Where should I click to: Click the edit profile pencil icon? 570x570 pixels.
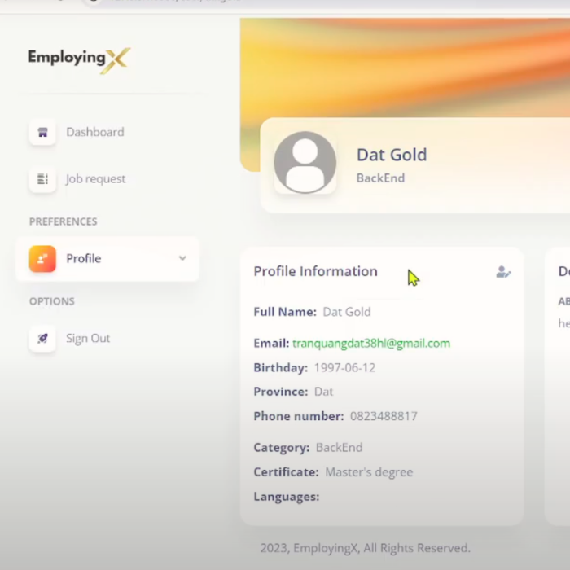click(x=503, y=272)
